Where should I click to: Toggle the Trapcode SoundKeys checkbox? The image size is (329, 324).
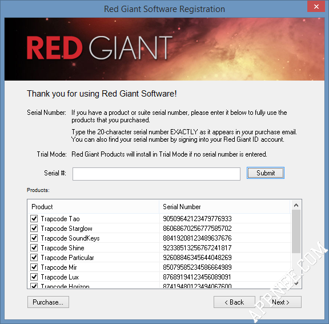pos(34,238)
